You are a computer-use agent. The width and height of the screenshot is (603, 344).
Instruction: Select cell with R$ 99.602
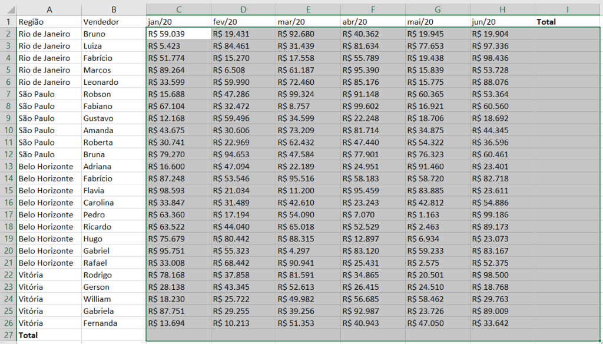click(373, 106)
